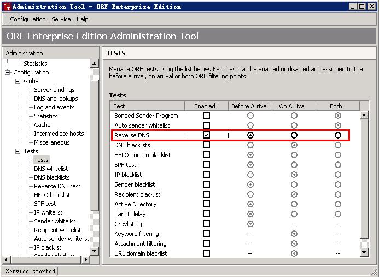The width and height of the screenshot is (379, 277).
Task: Open the Configuration menu
Action: [x=28, y=19]
